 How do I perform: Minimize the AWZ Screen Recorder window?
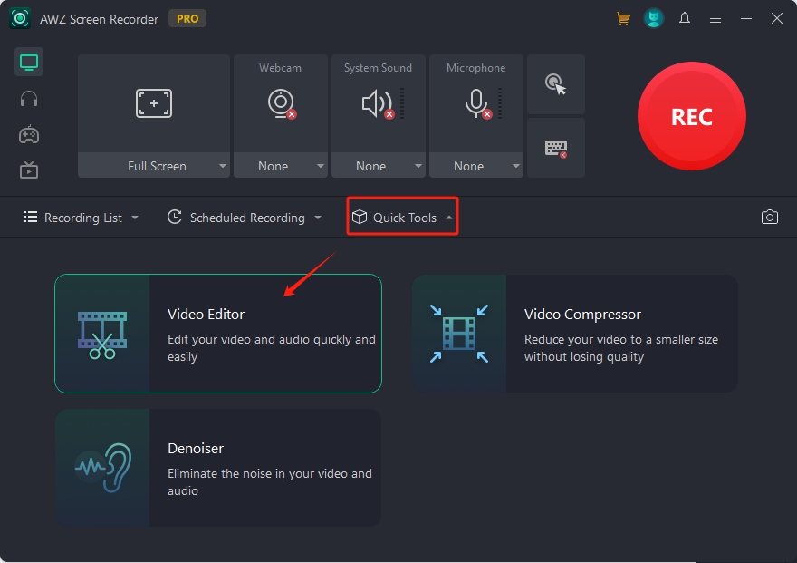point(746,19)
